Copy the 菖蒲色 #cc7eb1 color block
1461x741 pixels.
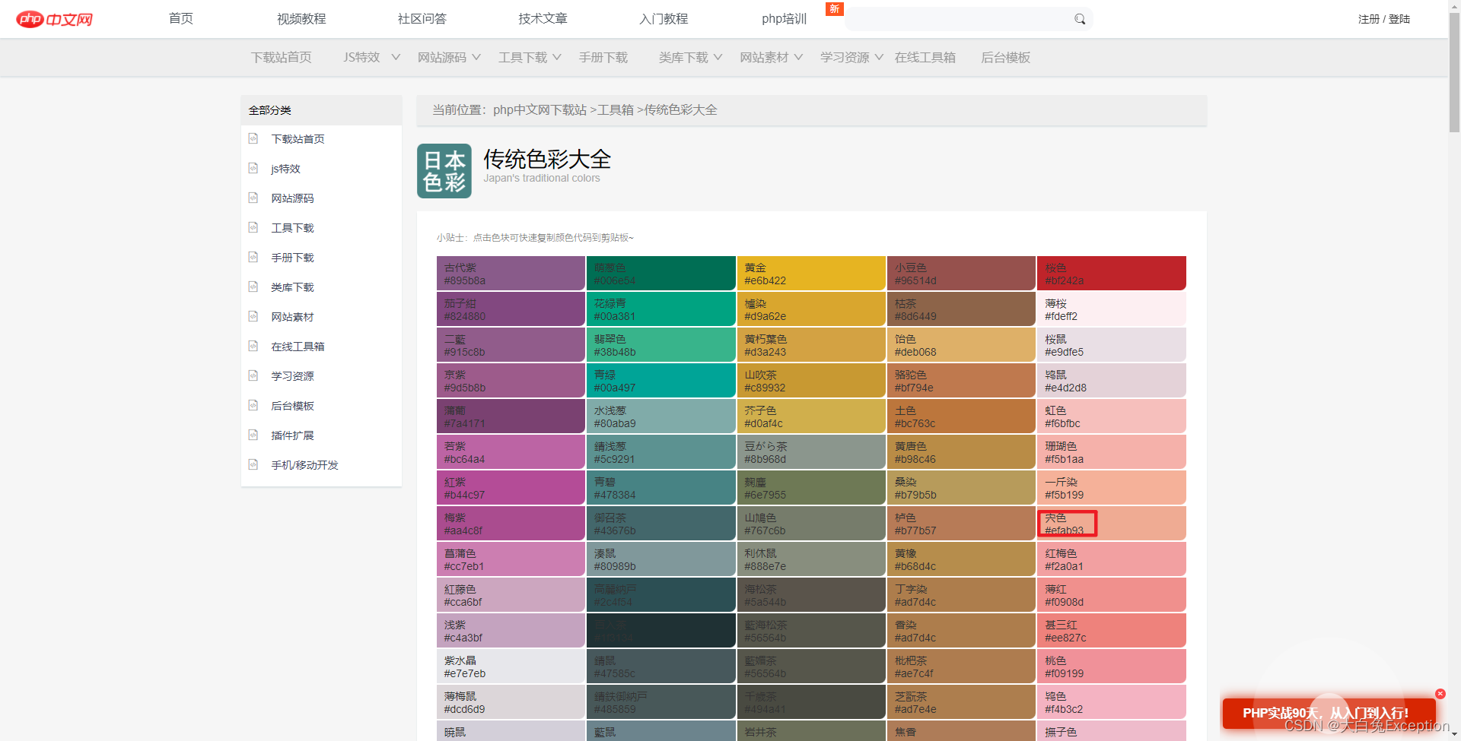[x=511, y=559]
